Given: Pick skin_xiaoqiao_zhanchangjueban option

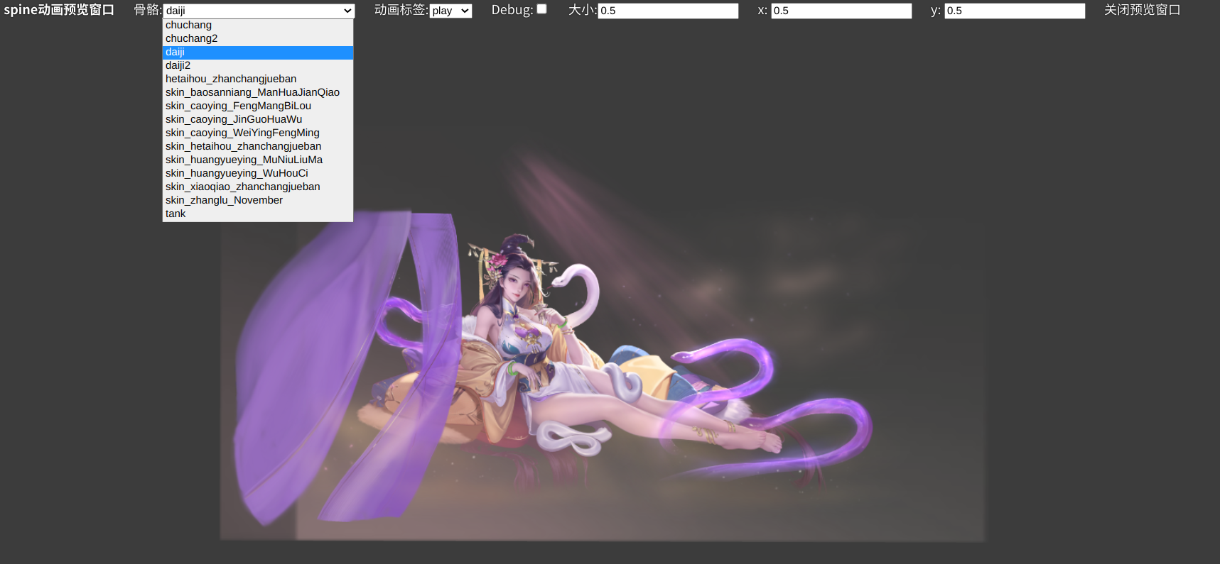Looking at the screenshot, I should tap(258, 187).
